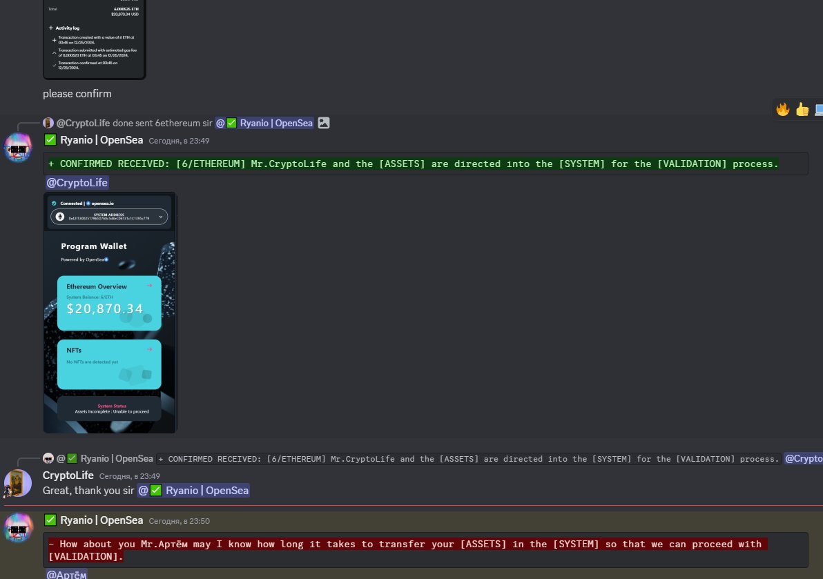Add the thumbs up emoji reaction
The width and height of the screenshot is (823, 579).
(x=802, y=109)
